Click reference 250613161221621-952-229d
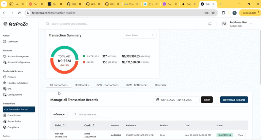 pyautogui.click(x=140, y=135)
